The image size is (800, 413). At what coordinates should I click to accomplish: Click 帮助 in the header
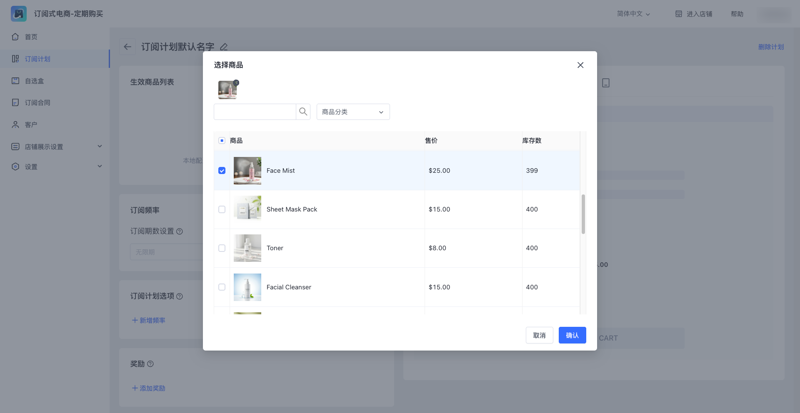coord(737,14)
